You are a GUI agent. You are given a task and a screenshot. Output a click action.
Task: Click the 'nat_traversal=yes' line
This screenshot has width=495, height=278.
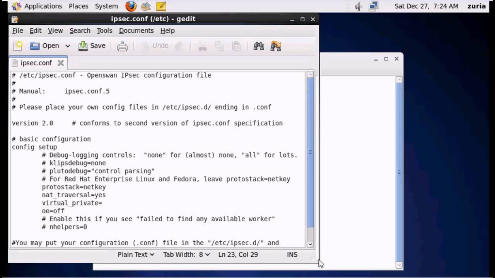[74, 195]
